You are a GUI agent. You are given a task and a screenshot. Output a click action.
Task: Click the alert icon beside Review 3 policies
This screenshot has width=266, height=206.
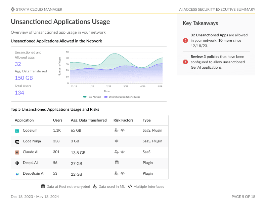coord(185,62)
